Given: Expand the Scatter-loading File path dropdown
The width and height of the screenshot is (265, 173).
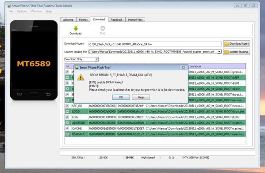Looking at the screenshot, I should tap(219, 51).
